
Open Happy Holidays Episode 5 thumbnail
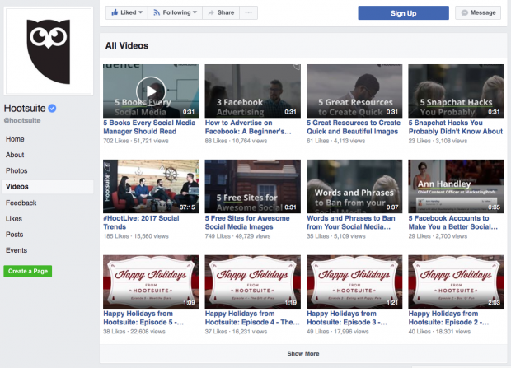151,282
